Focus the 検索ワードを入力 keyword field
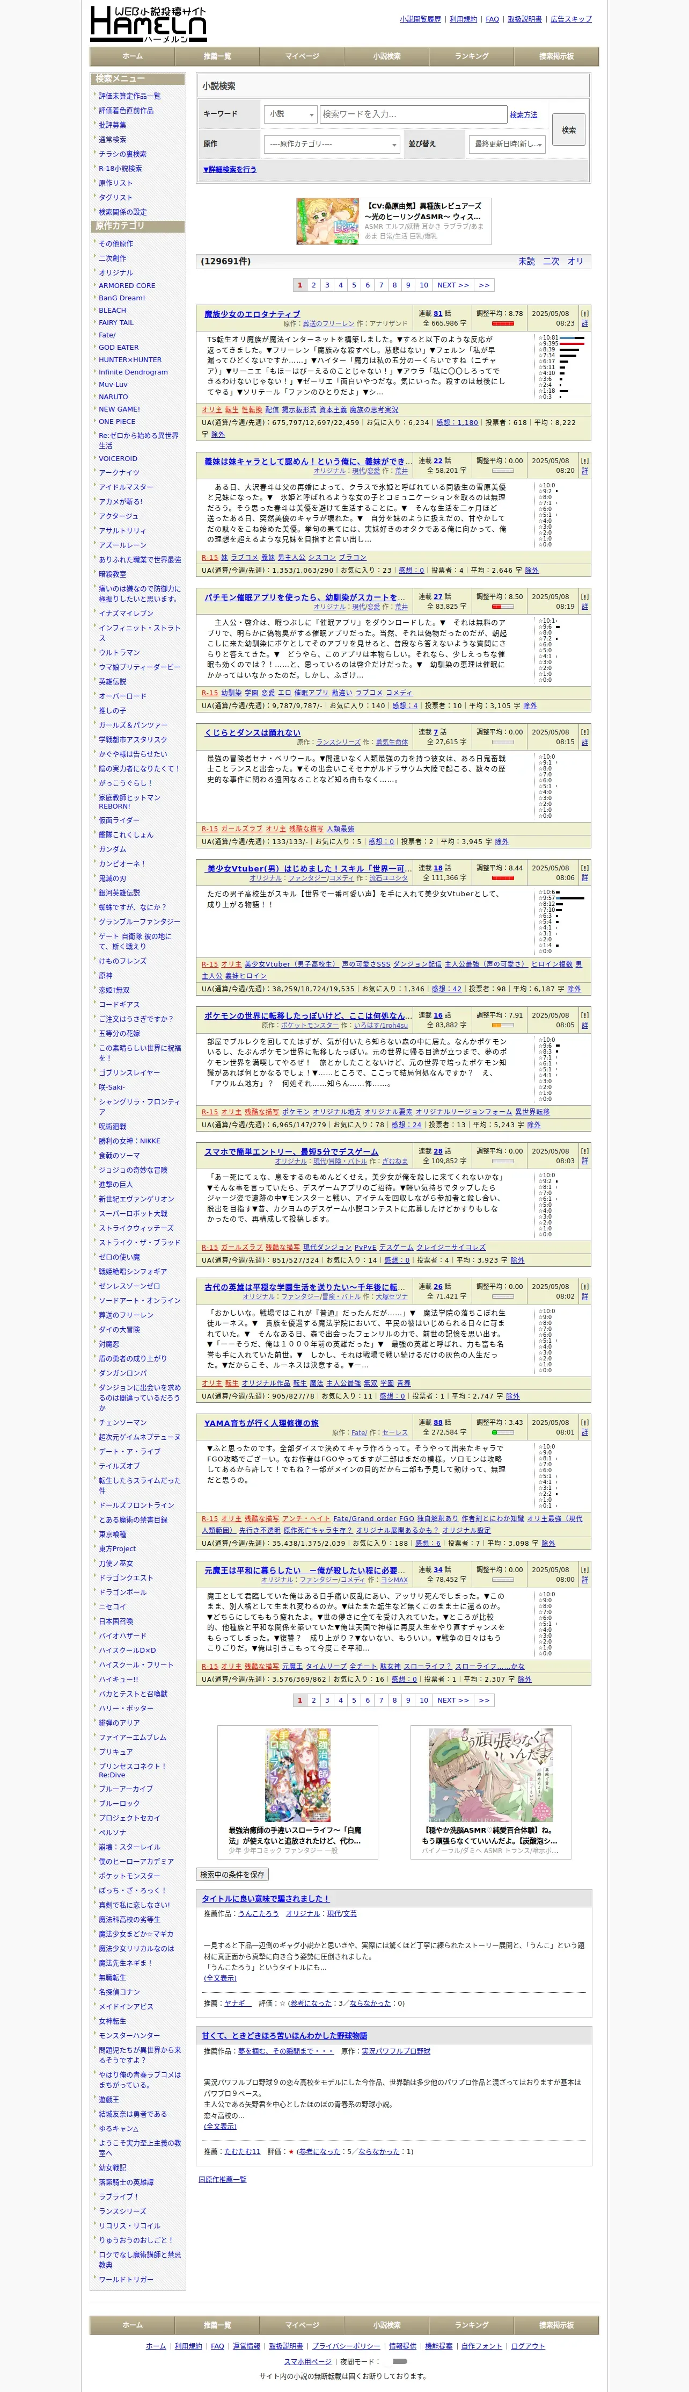The height and width of the screenshot is (2392, 689). tap(413, 114)
